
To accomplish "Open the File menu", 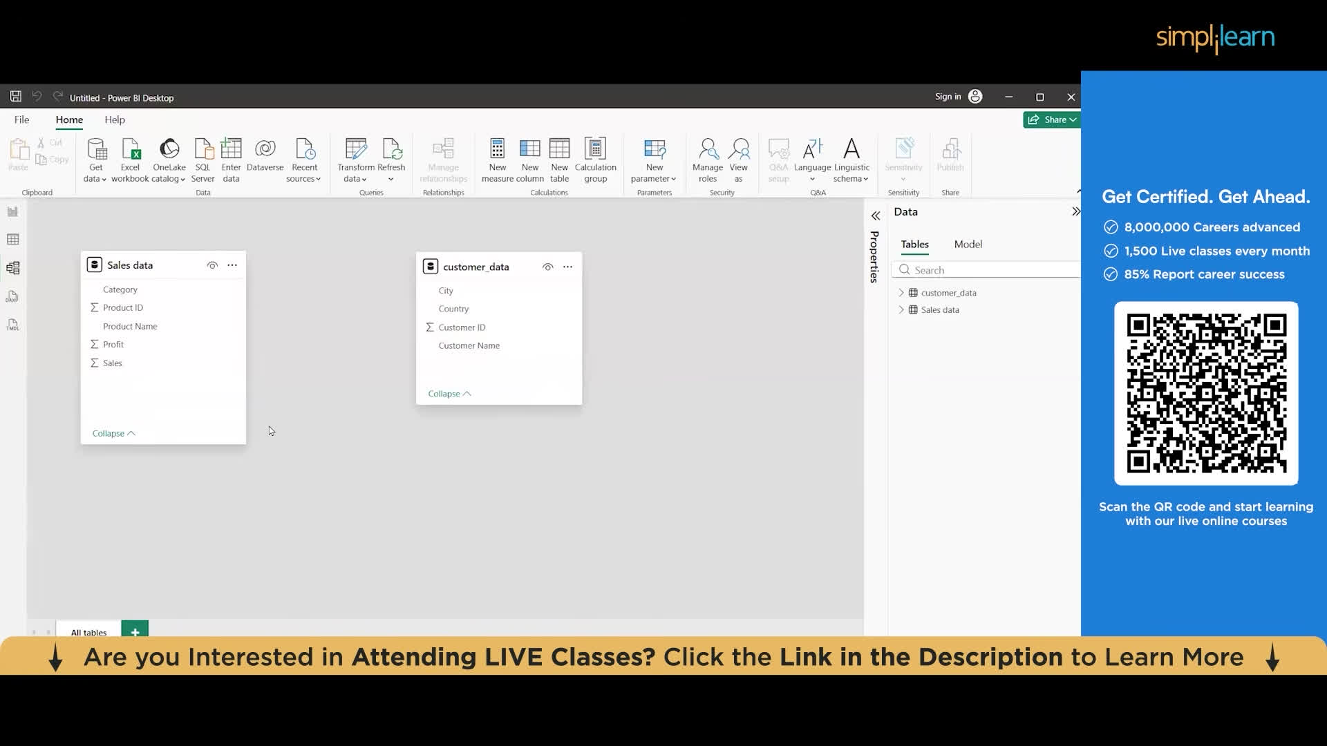I will (21, 119).
